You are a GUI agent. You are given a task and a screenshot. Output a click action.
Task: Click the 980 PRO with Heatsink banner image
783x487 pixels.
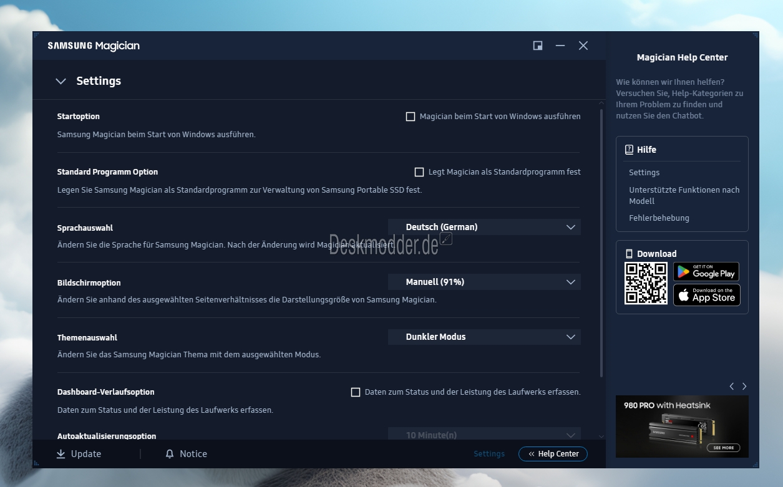click(x=682, y=427)
